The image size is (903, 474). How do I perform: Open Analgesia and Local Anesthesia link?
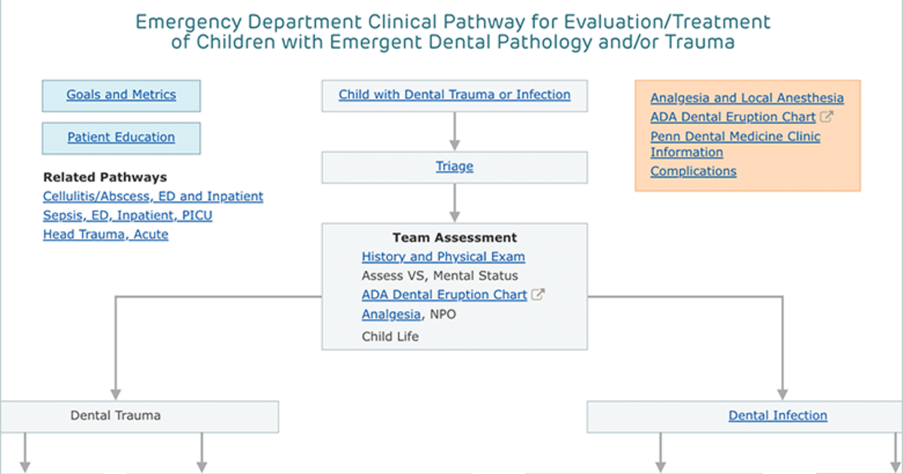pyautogui.click(x=747, y=98)
